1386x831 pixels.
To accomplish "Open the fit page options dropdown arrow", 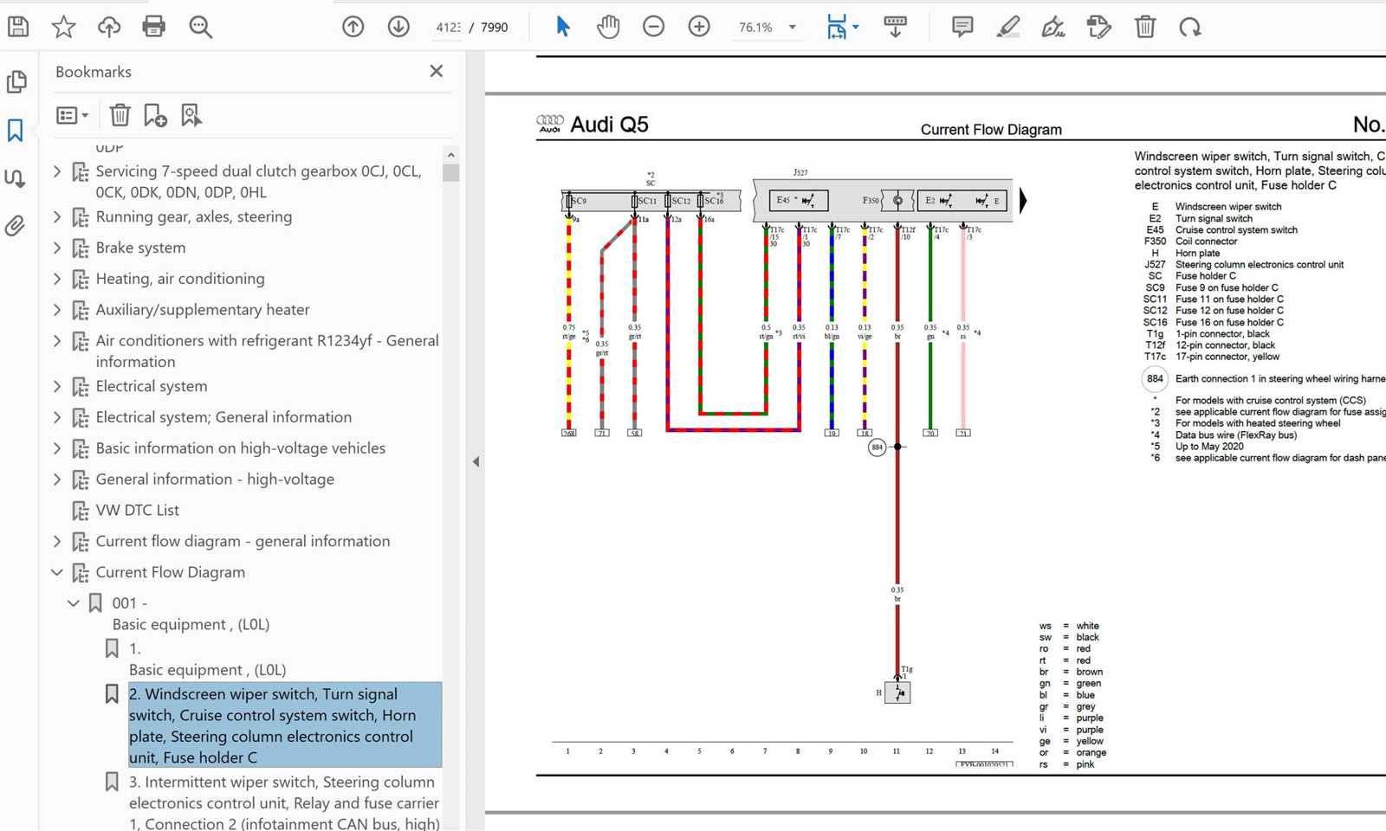I will [856, 27].
